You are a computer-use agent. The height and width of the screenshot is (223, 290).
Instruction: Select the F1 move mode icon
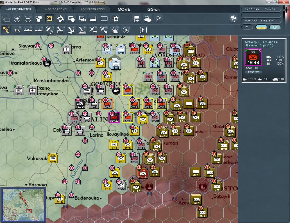[6, 30]
